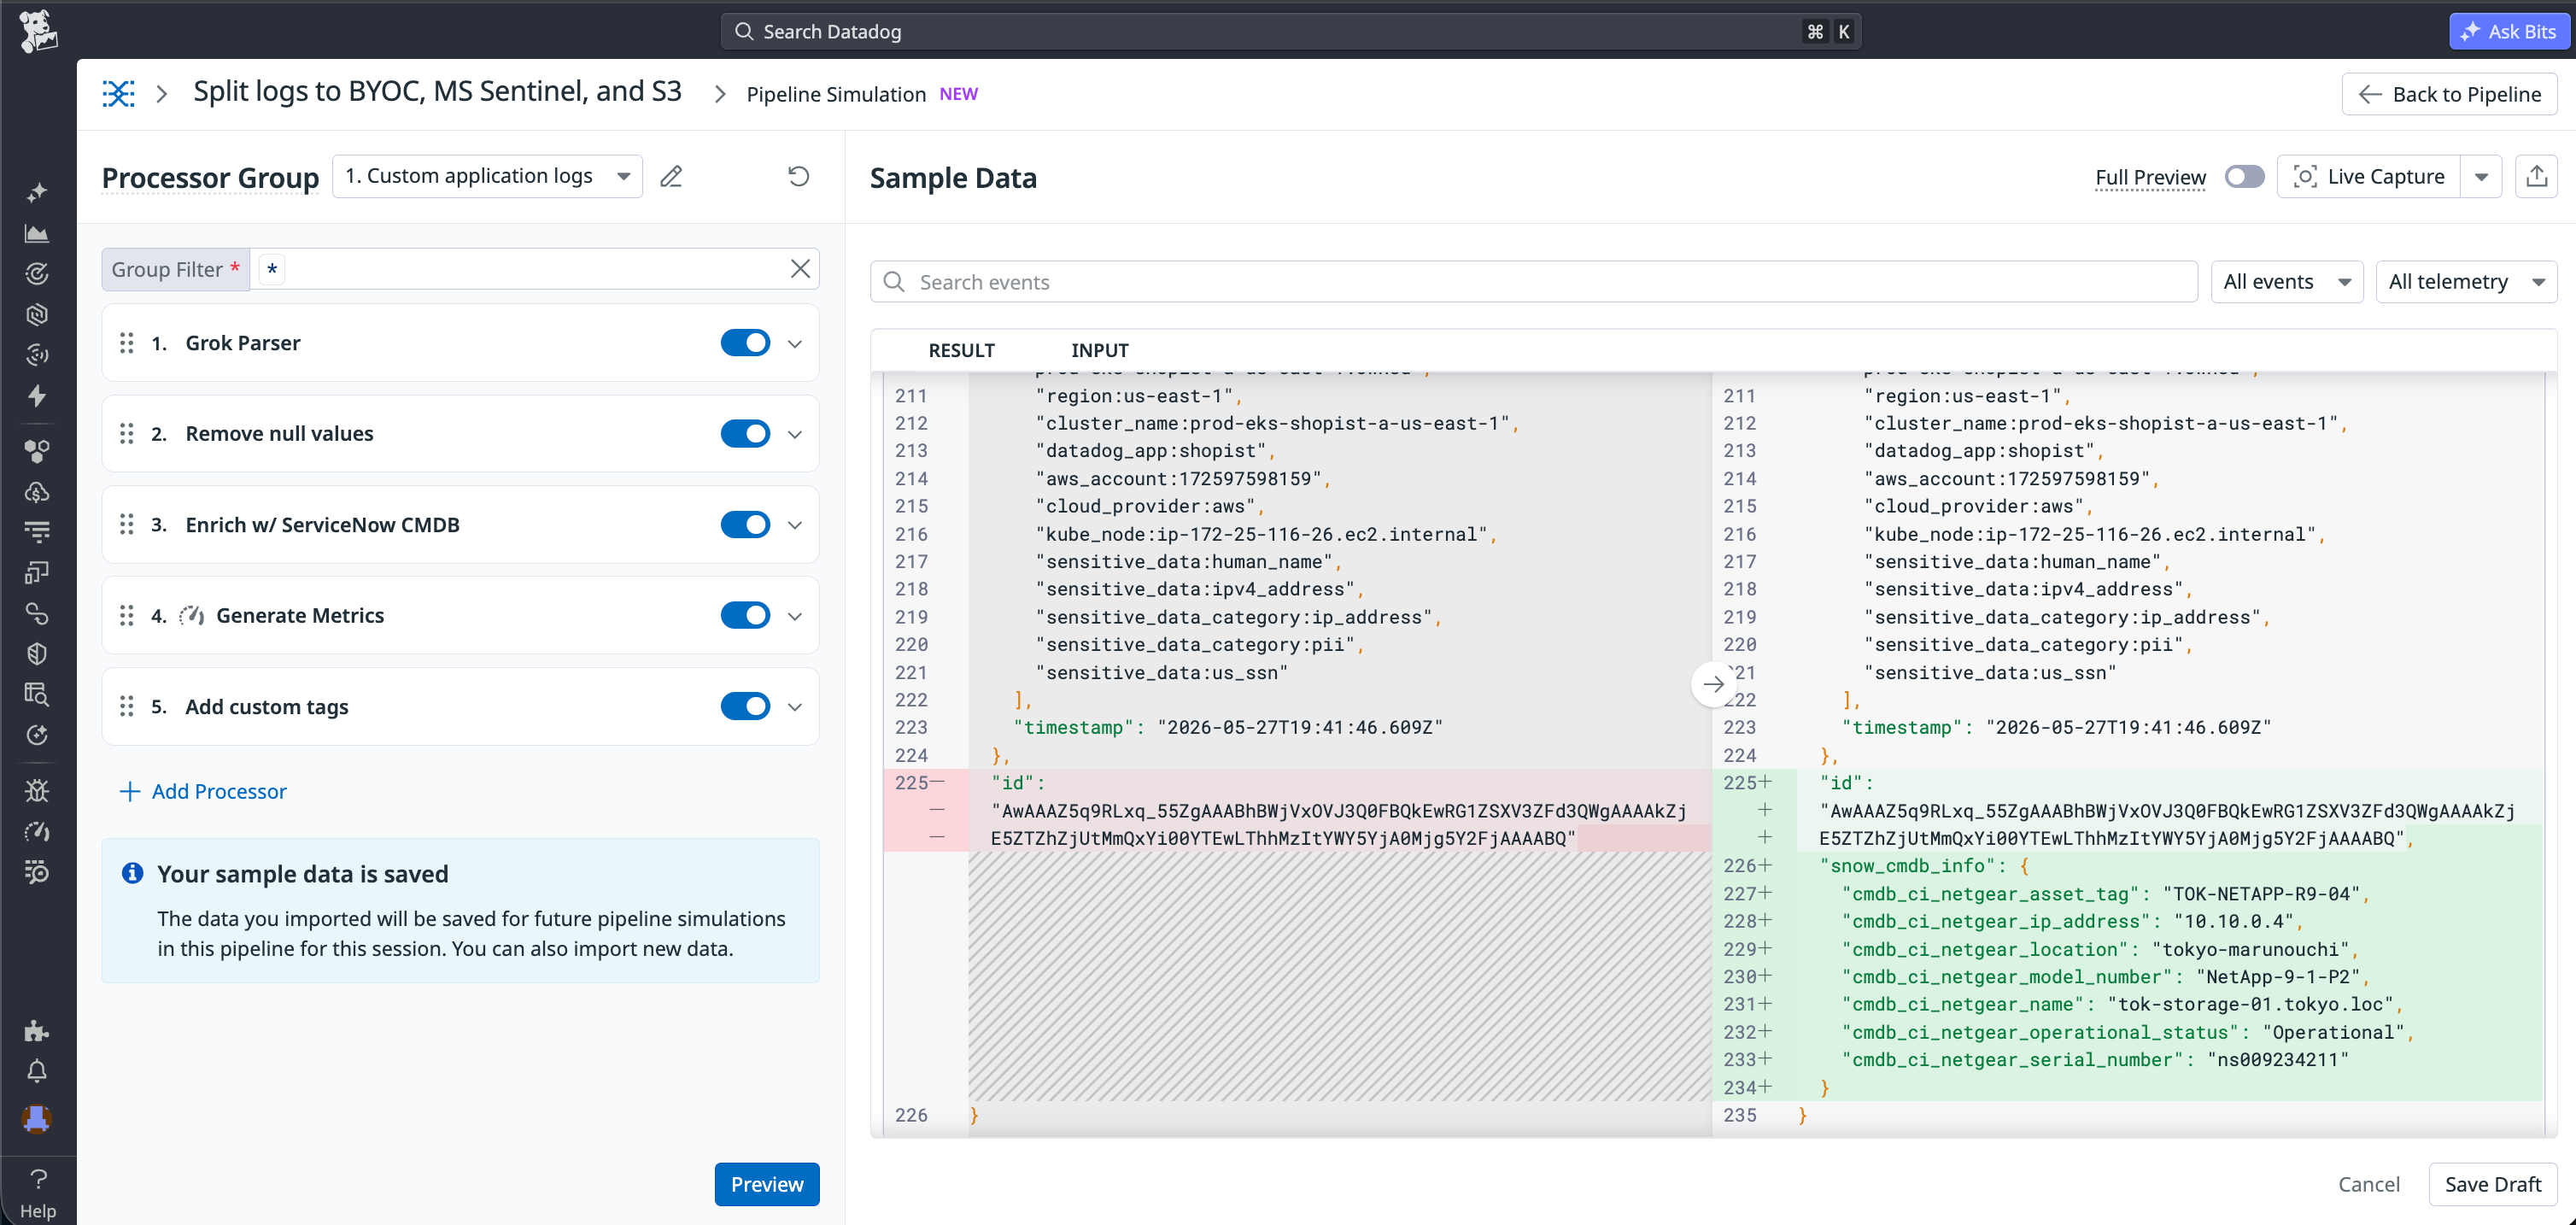This screenshot has height=1225, width=2576.
Task: Open the bug icon in the sidebar
Action: [37, 791]
